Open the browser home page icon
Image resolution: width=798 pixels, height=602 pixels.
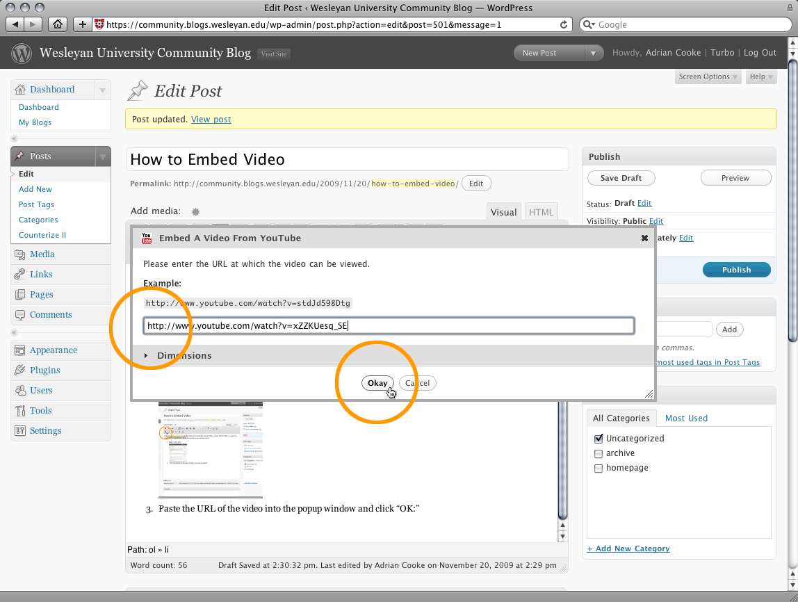pos(58,24)
